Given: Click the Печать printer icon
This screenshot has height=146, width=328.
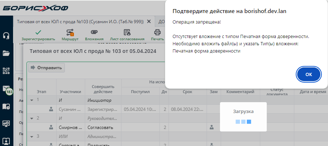Looking at the screenshot, I should pos(157,33).
